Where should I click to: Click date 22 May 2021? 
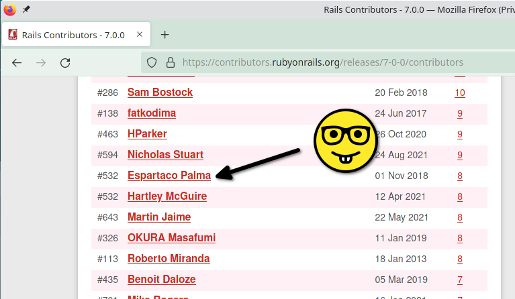402,217
